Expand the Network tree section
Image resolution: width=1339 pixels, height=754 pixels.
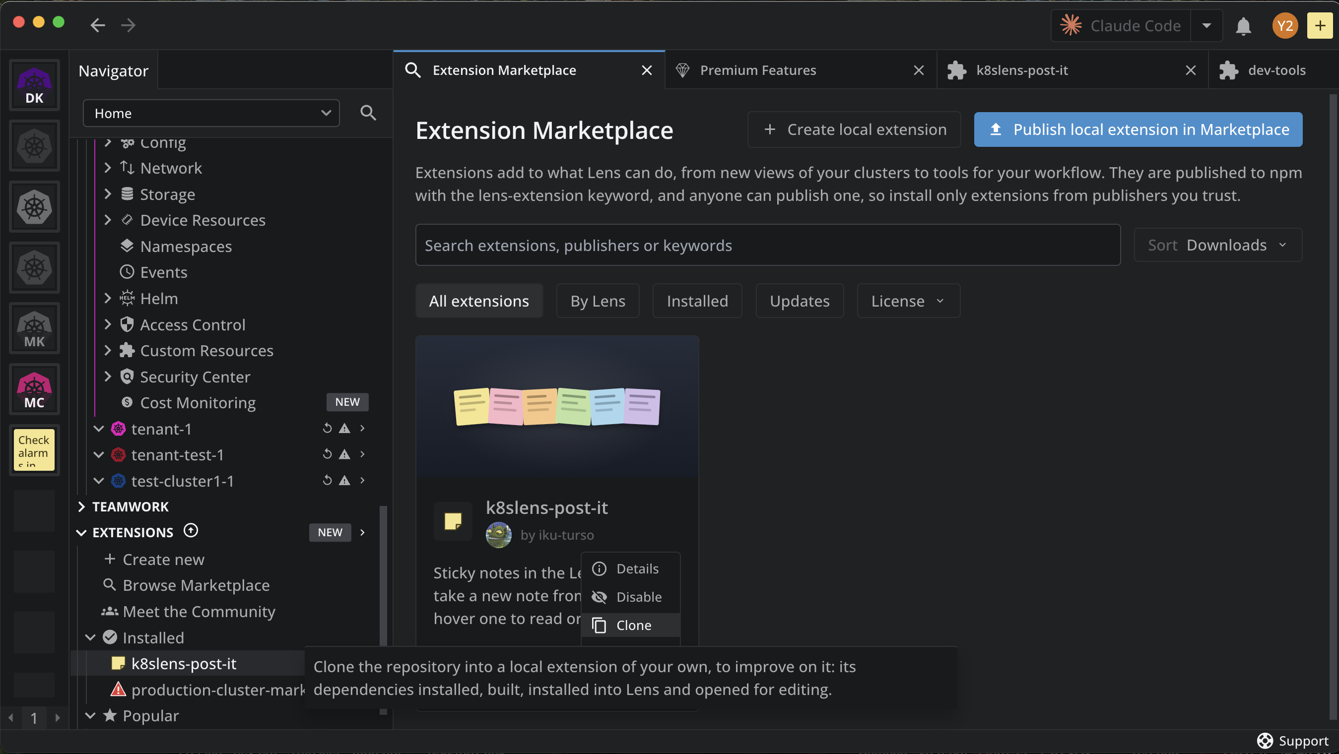108,168
